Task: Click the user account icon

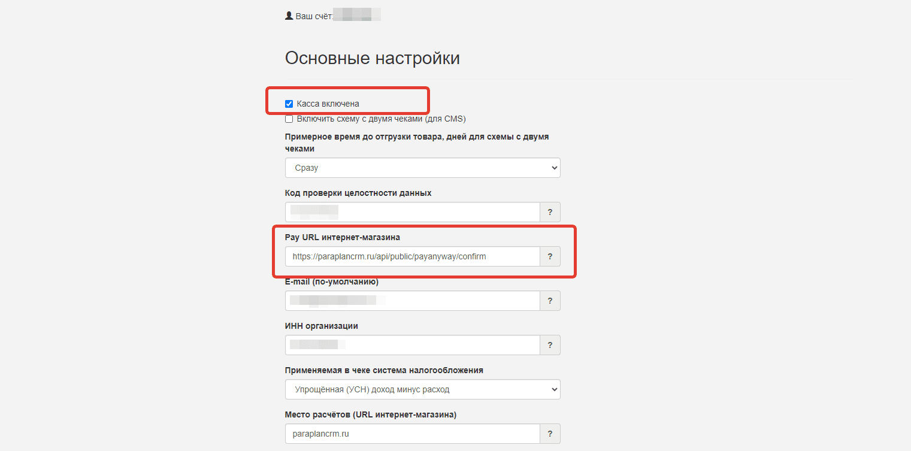Action: (x=289, y=16)
